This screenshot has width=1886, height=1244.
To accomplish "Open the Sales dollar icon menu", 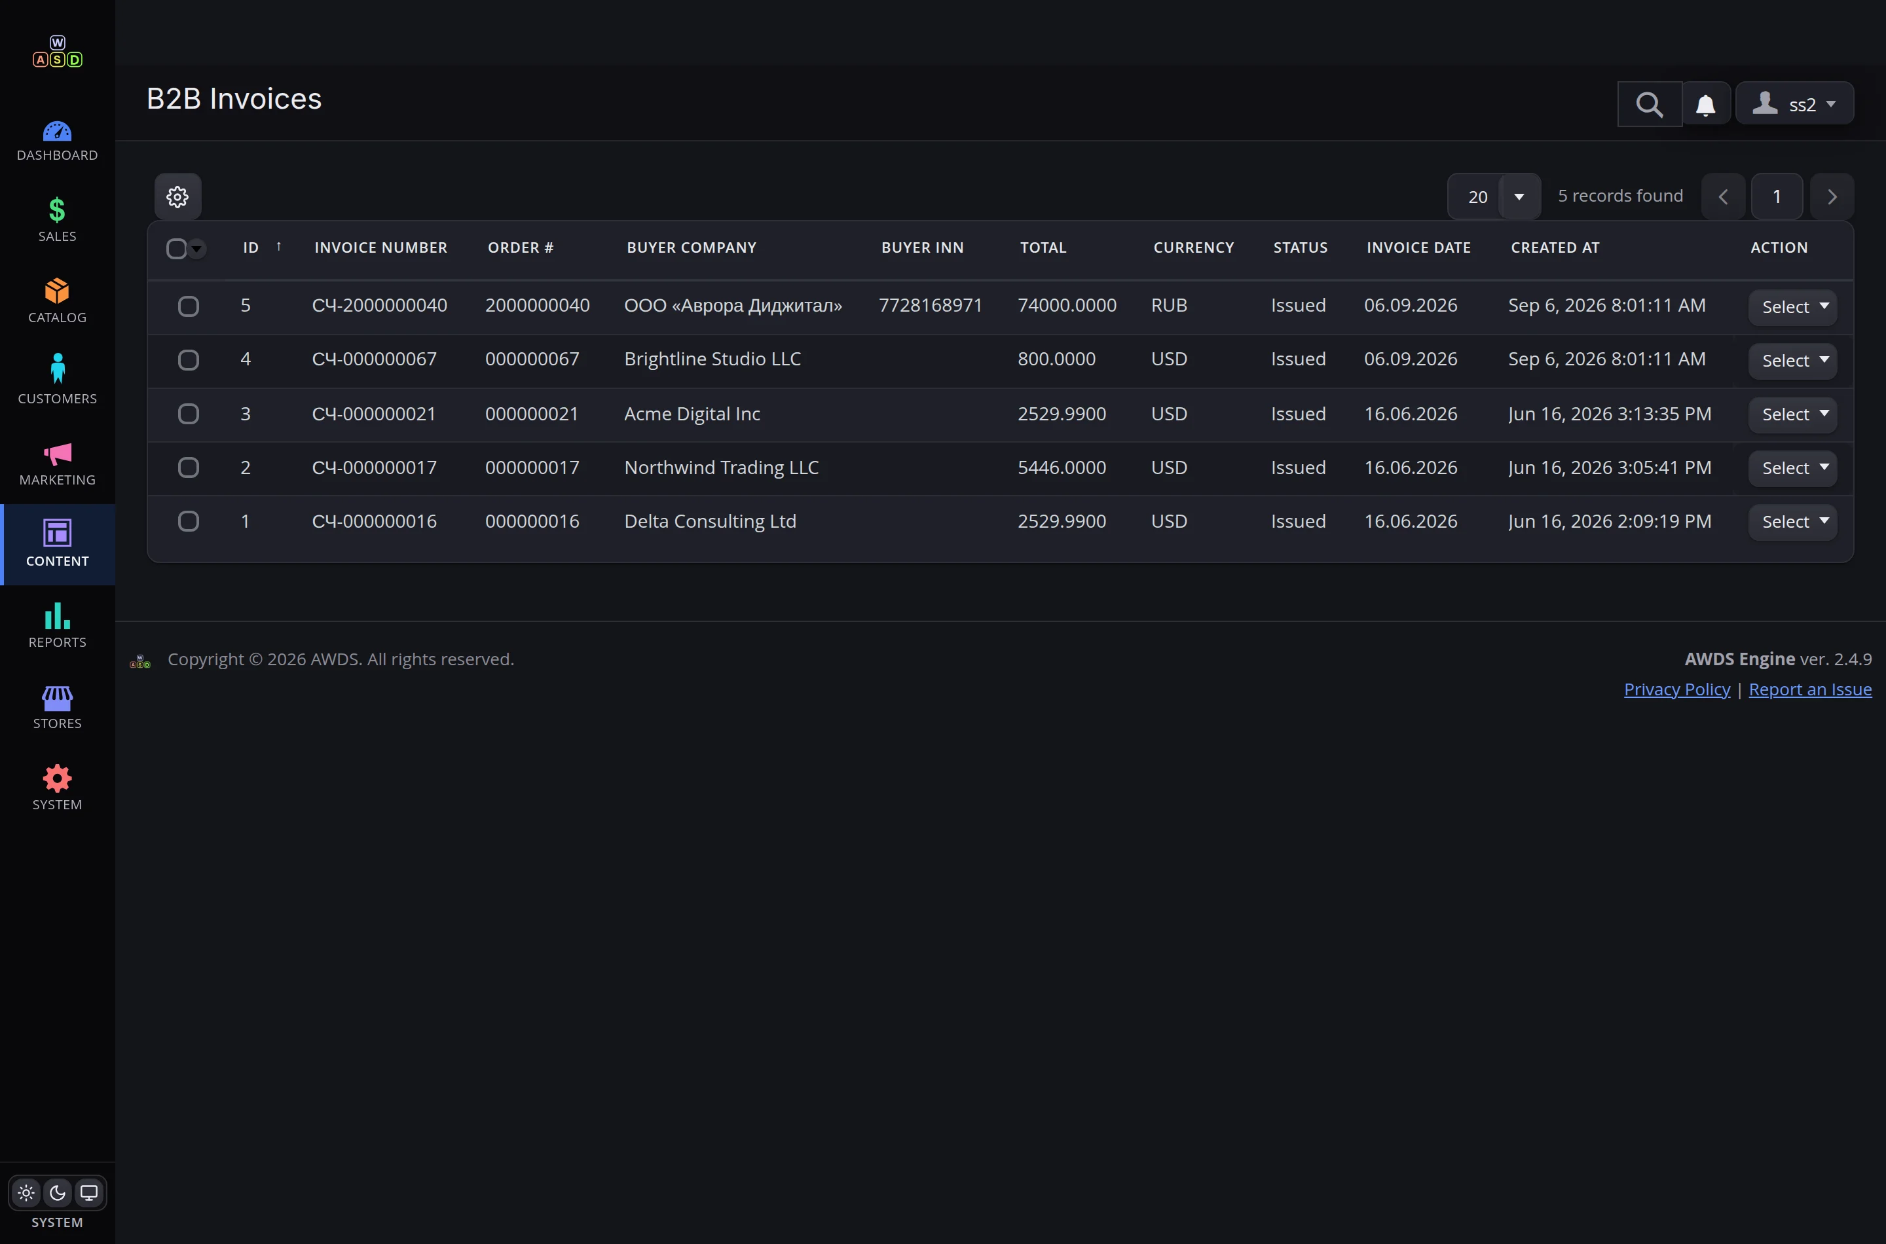I will tap(57, 220).
